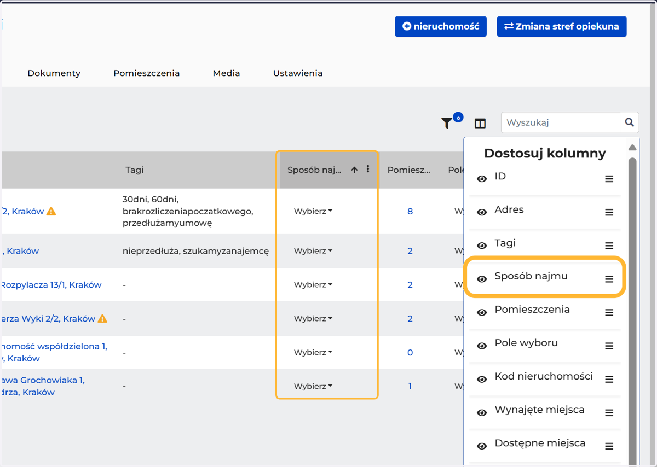
Task: Click the column panel vertical scrollbar
Action: tap(632, 312)
